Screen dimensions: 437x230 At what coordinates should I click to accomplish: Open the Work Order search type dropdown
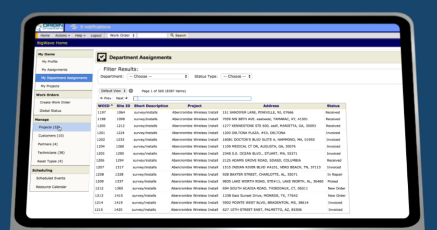122,35
